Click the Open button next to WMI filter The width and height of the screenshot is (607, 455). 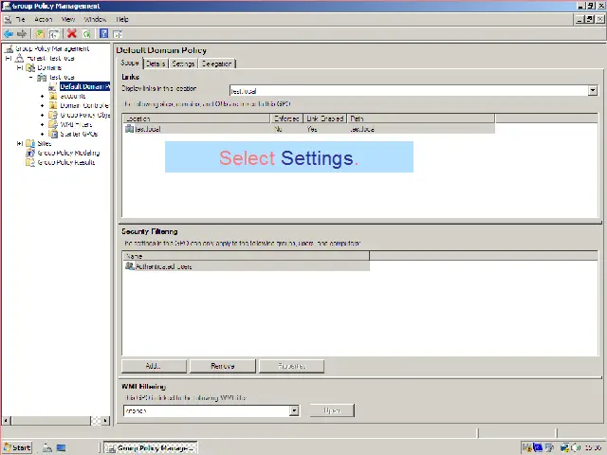[x=332, y=410]
